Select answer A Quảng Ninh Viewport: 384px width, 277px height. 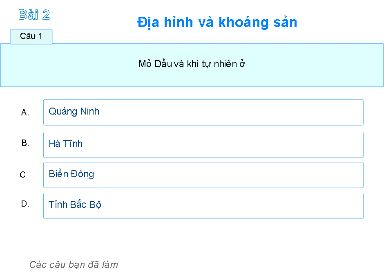tap(203, 112)
